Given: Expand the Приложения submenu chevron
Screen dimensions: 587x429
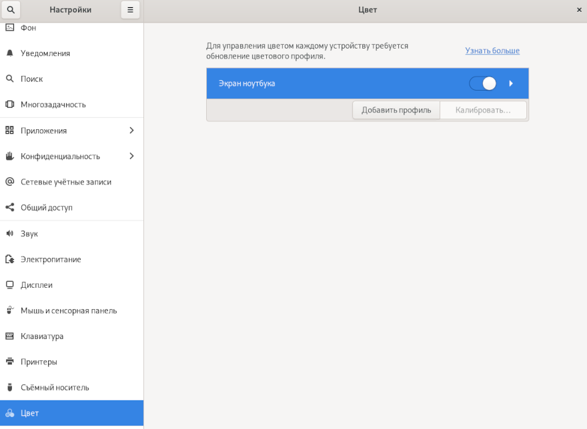Looking at the screenshot, I should (131, 131).
